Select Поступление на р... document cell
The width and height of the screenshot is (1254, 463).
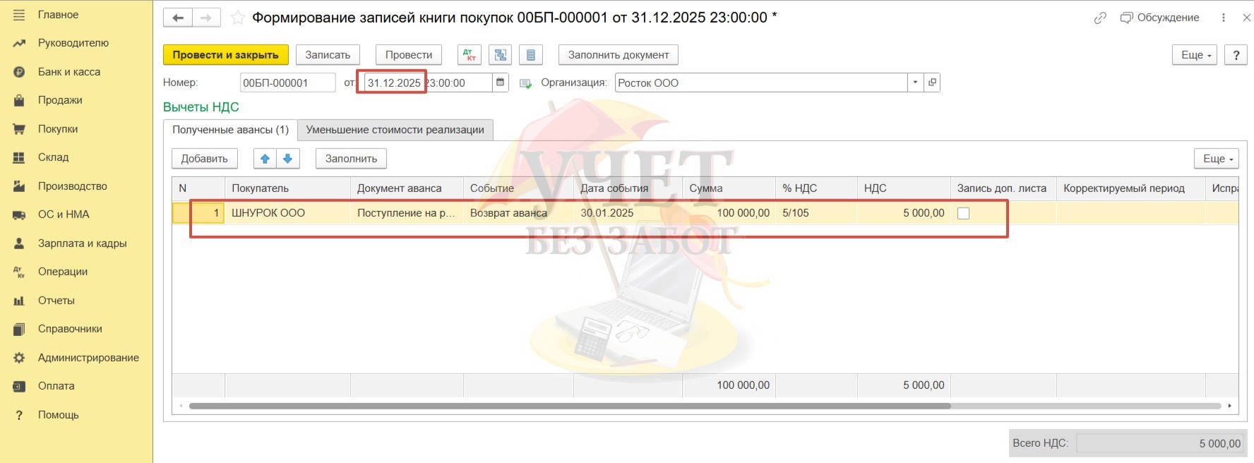pos(407,213)
